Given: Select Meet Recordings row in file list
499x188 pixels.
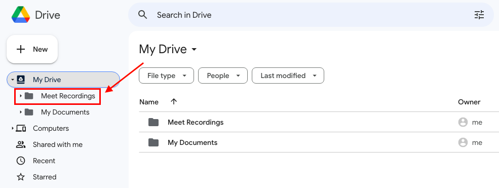Looking at the screenshot, I should (x=319, y=122).
